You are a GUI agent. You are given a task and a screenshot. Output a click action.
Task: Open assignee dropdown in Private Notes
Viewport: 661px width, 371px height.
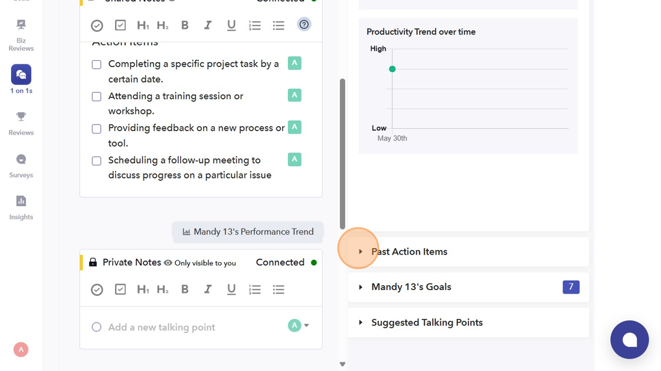pos(306,326)
